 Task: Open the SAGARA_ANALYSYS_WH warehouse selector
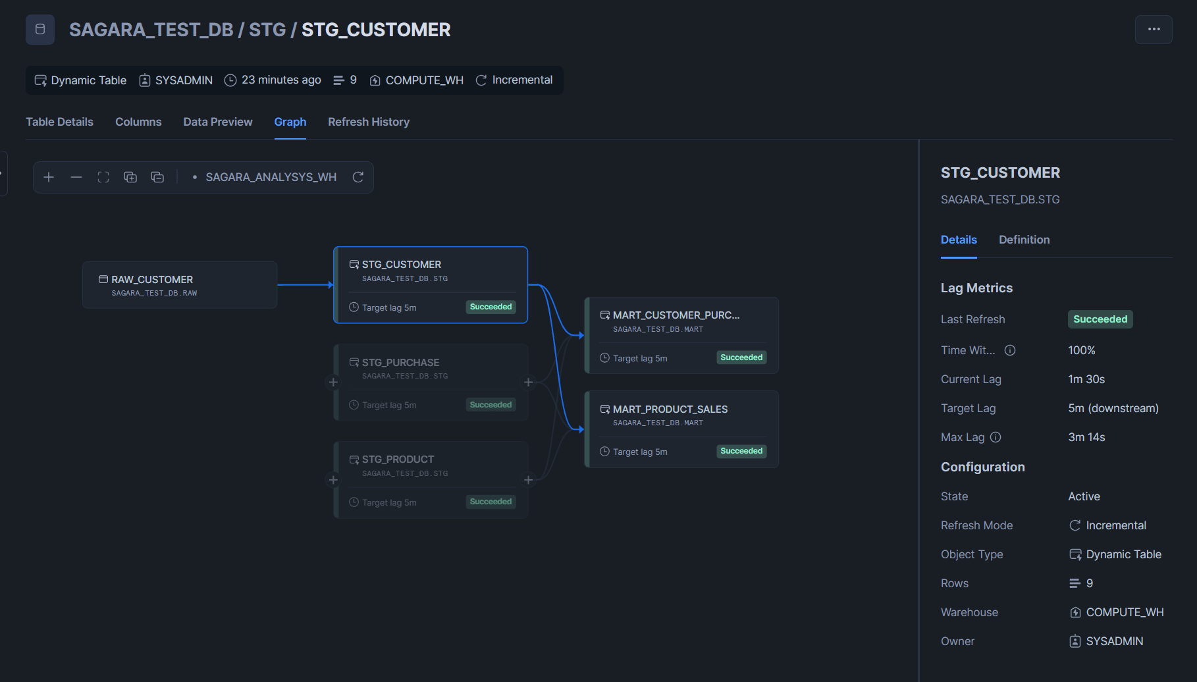click(x=265, y=177)
